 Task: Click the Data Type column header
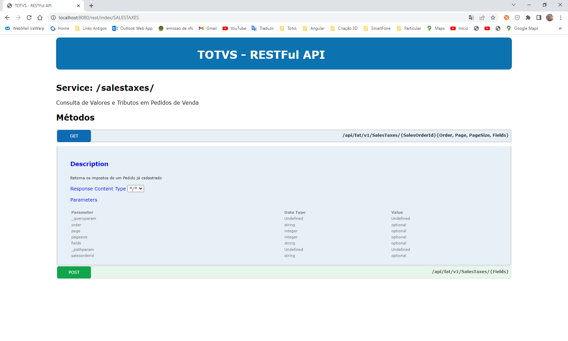point(295,212)
